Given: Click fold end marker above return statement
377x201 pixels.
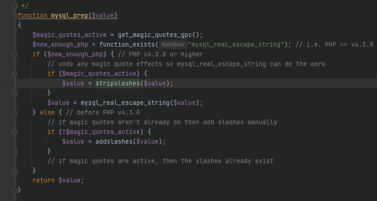Looking at the screenshot, I should tap(15, 171).
